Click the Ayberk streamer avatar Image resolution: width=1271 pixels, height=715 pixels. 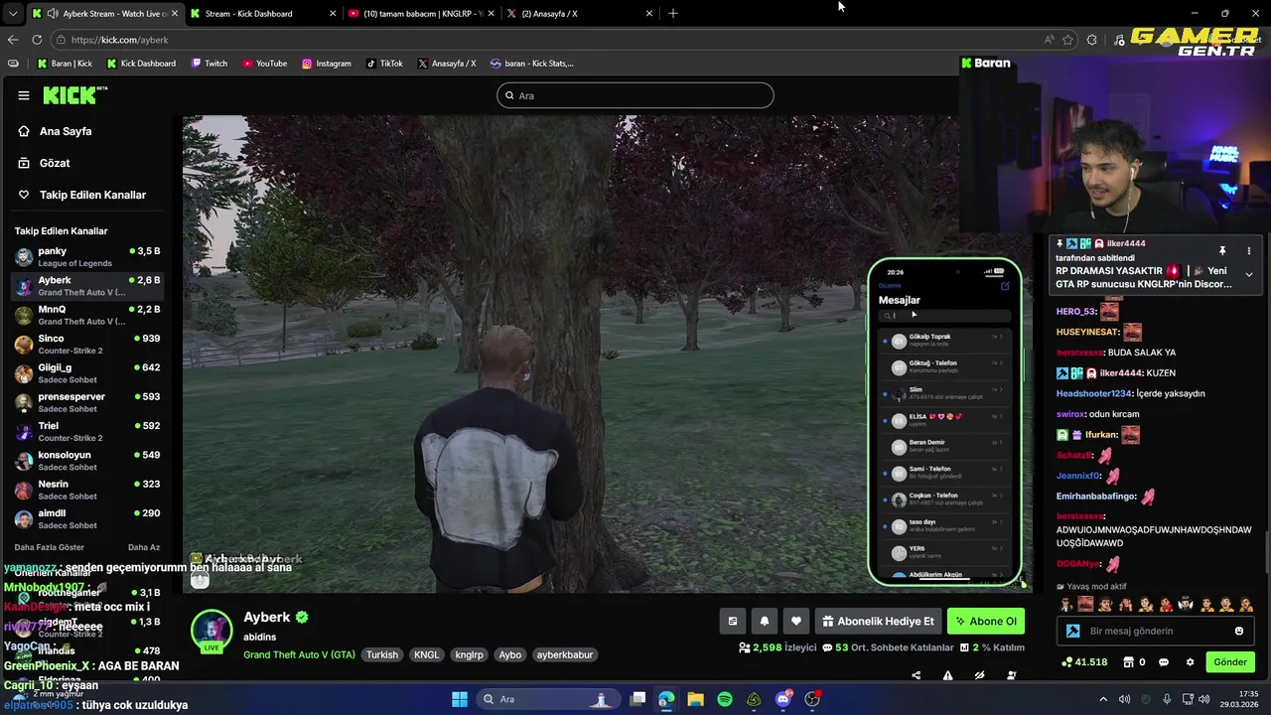point(212,630)
